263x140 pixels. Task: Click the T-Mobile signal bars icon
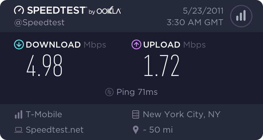18,114
